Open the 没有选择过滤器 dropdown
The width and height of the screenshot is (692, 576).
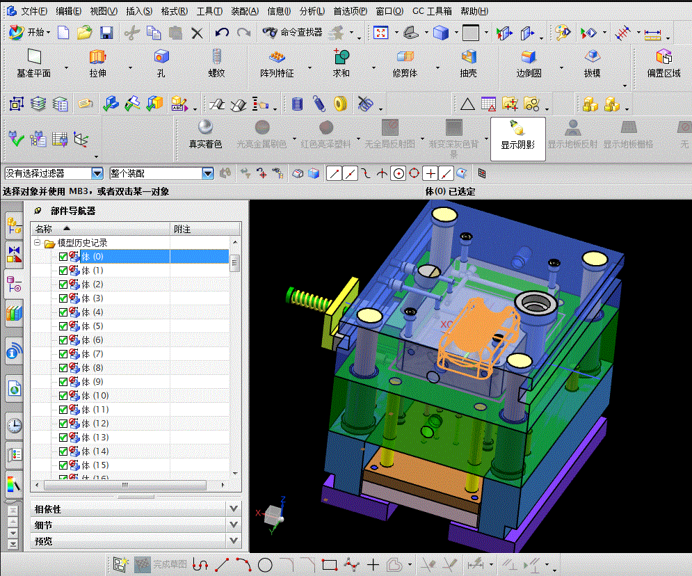(97, 173)
